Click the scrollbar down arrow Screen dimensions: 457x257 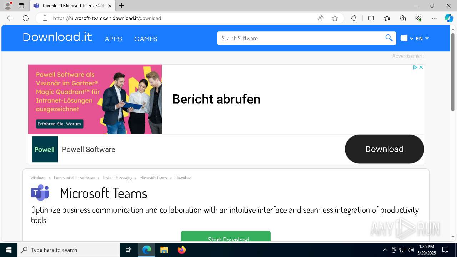point(453,237)
